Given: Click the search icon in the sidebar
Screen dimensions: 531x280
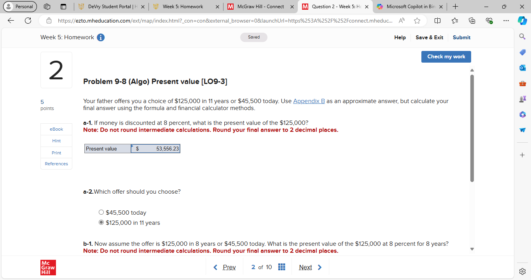Looking at the screenshot, I should pyautogui.click(x=522, y=36).
